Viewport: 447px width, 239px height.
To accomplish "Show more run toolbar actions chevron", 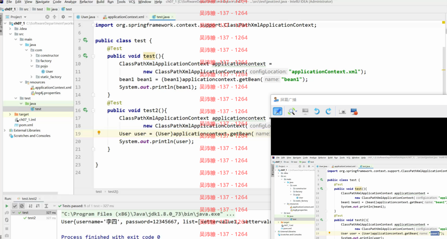I will click(54, 206).
